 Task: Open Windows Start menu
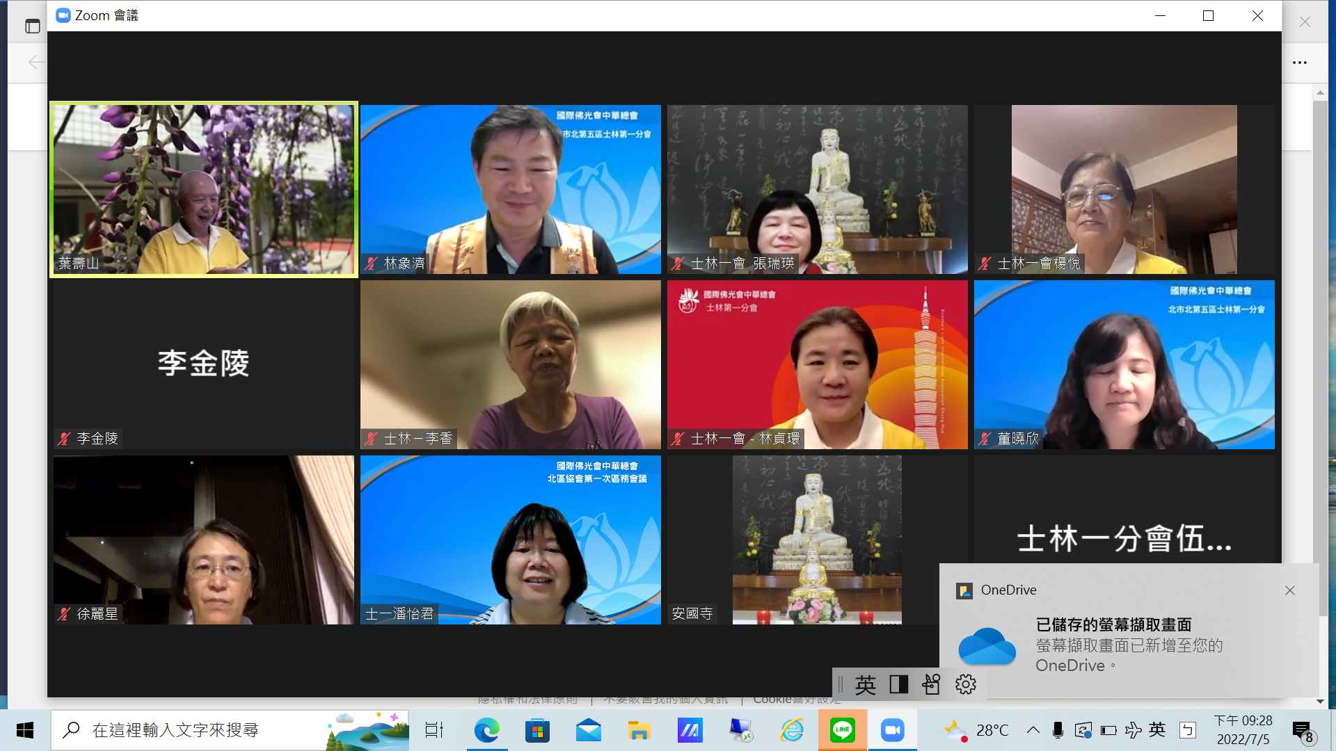25,730
